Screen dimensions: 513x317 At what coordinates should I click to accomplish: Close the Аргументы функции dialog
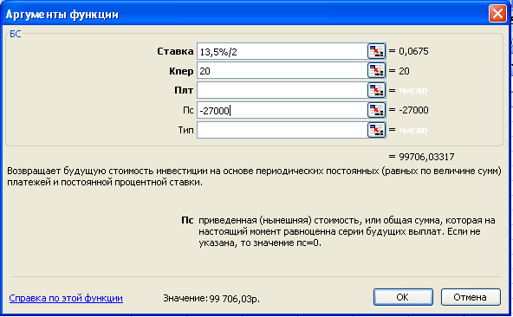[497, 14]
